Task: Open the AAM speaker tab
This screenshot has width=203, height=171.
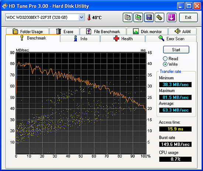Action: (x=182, y=31)
